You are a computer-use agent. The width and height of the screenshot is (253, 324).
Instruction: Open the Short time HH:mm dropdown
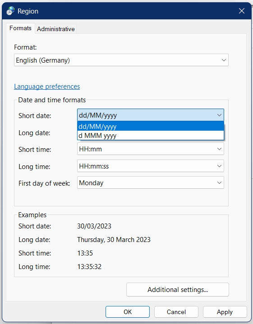pyautogui.click(x=151, y=149)
